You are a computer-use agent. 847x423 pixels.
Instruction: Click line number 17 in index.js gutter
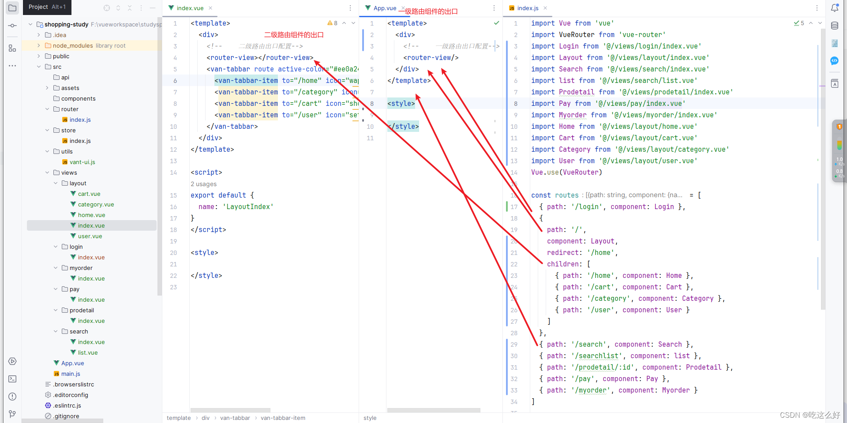tap(514, 206)
